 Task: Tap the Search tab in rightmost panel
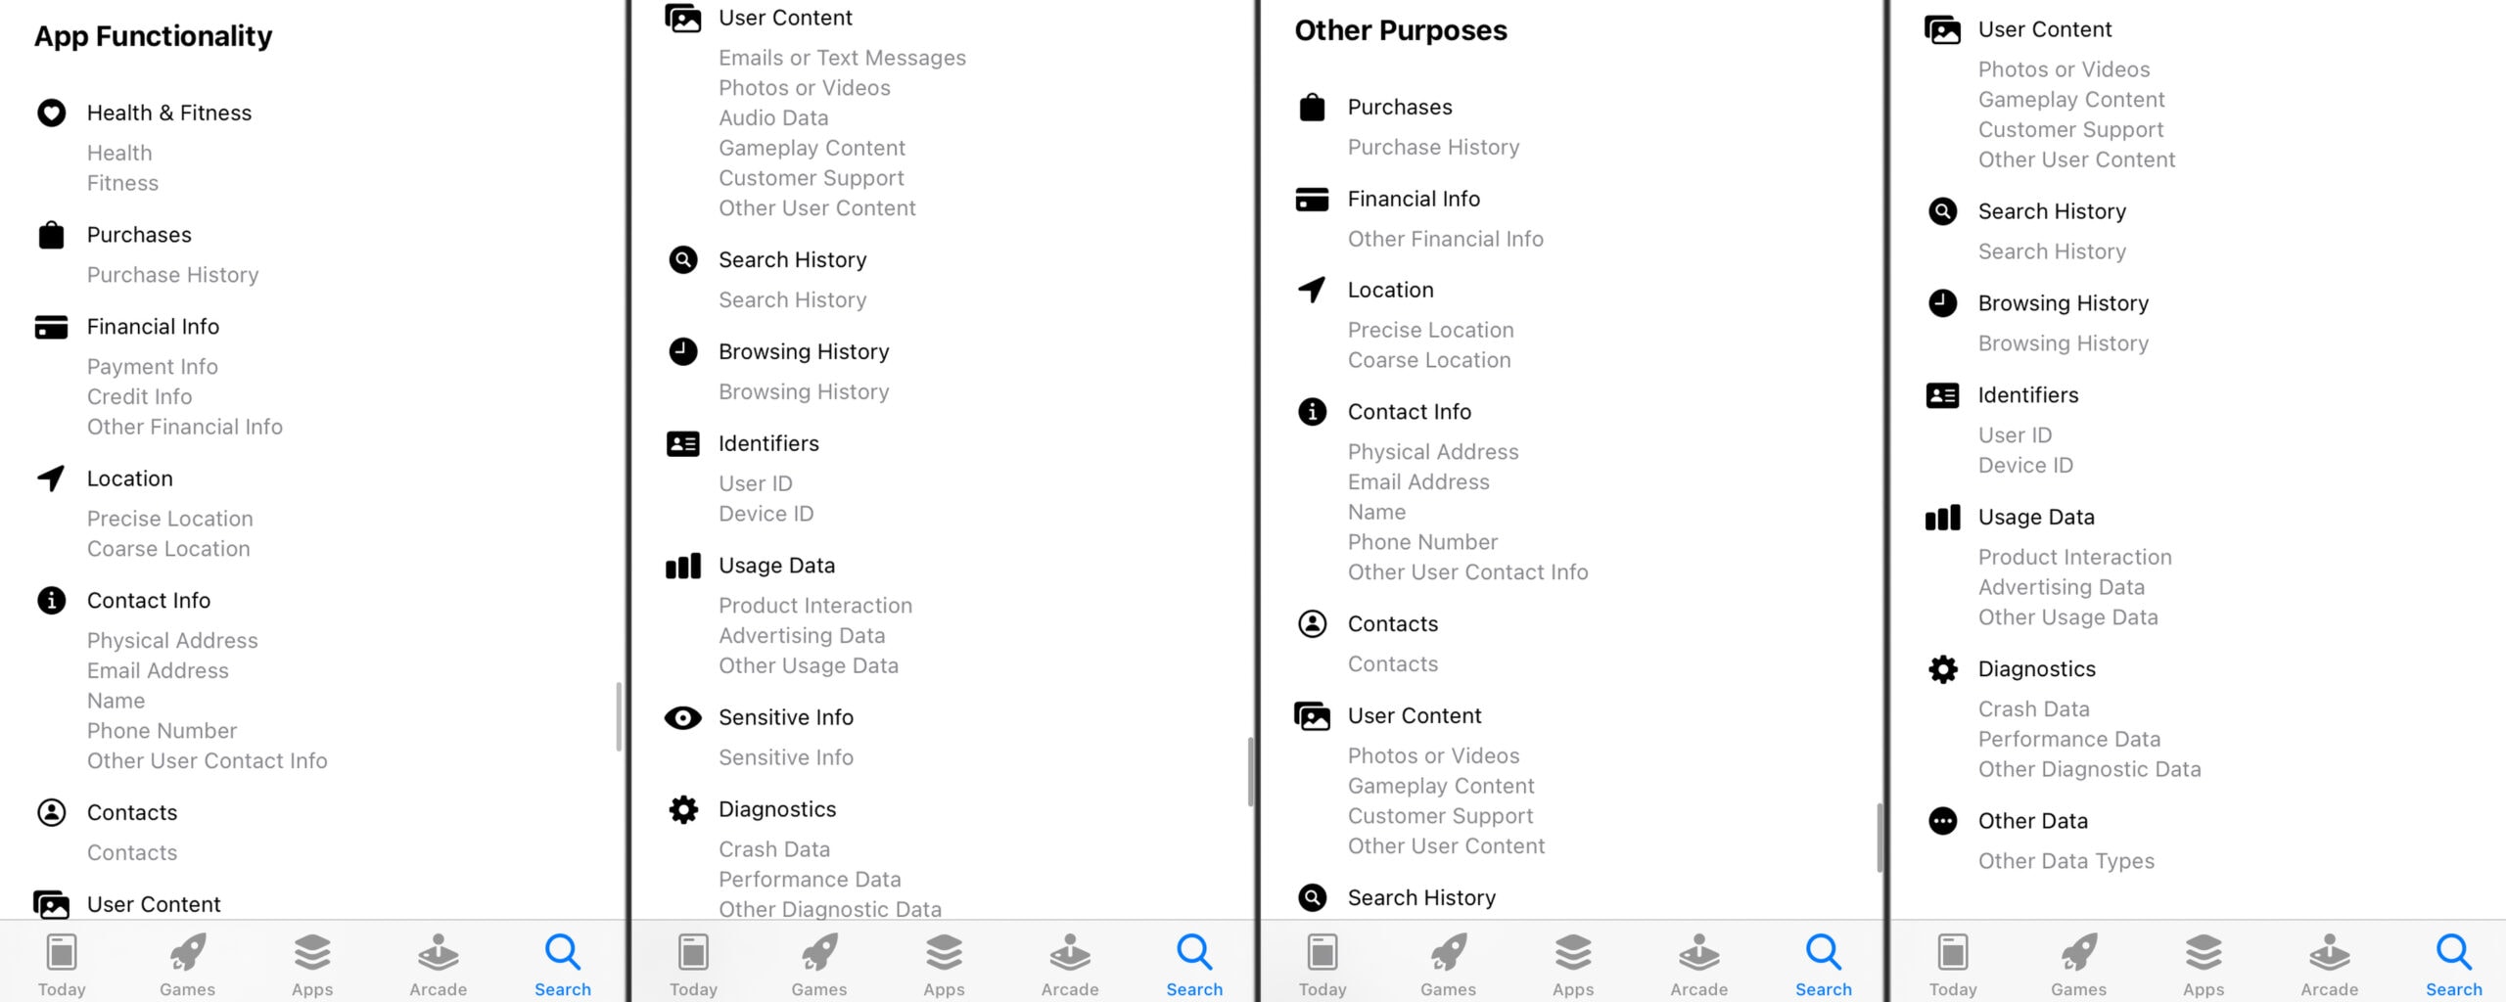tap(2453, 964)
